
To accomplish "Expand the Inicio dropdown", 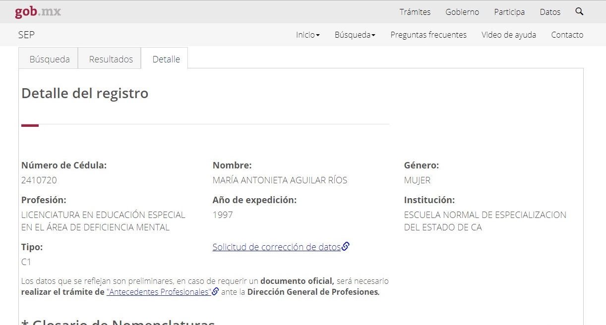I will click(x=307, y=35).
